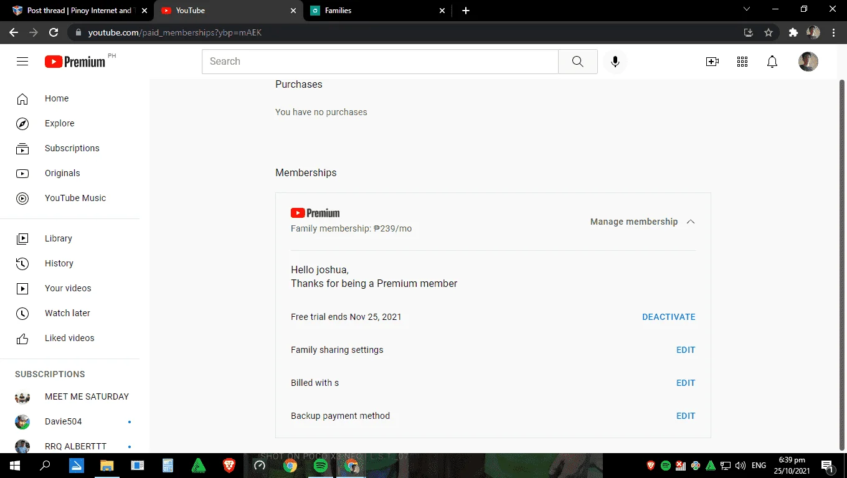Collapse the Manage membership section
The height and width of the screenshot is (478, 847).
click(643, 222)
